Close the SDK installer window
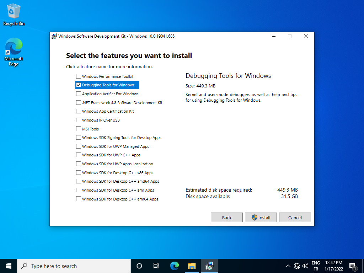364x273 pixels. click(306, 36)
